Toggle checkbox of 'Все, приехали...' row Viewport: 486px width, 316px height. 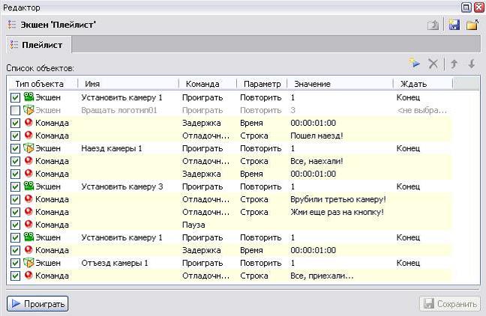click(x=15, y=276)
